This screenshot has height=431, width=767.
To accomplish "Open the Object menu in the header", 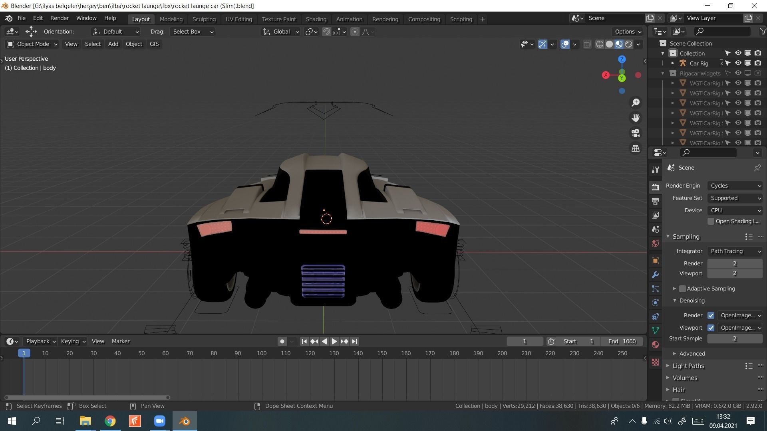I will click(134, 44).
